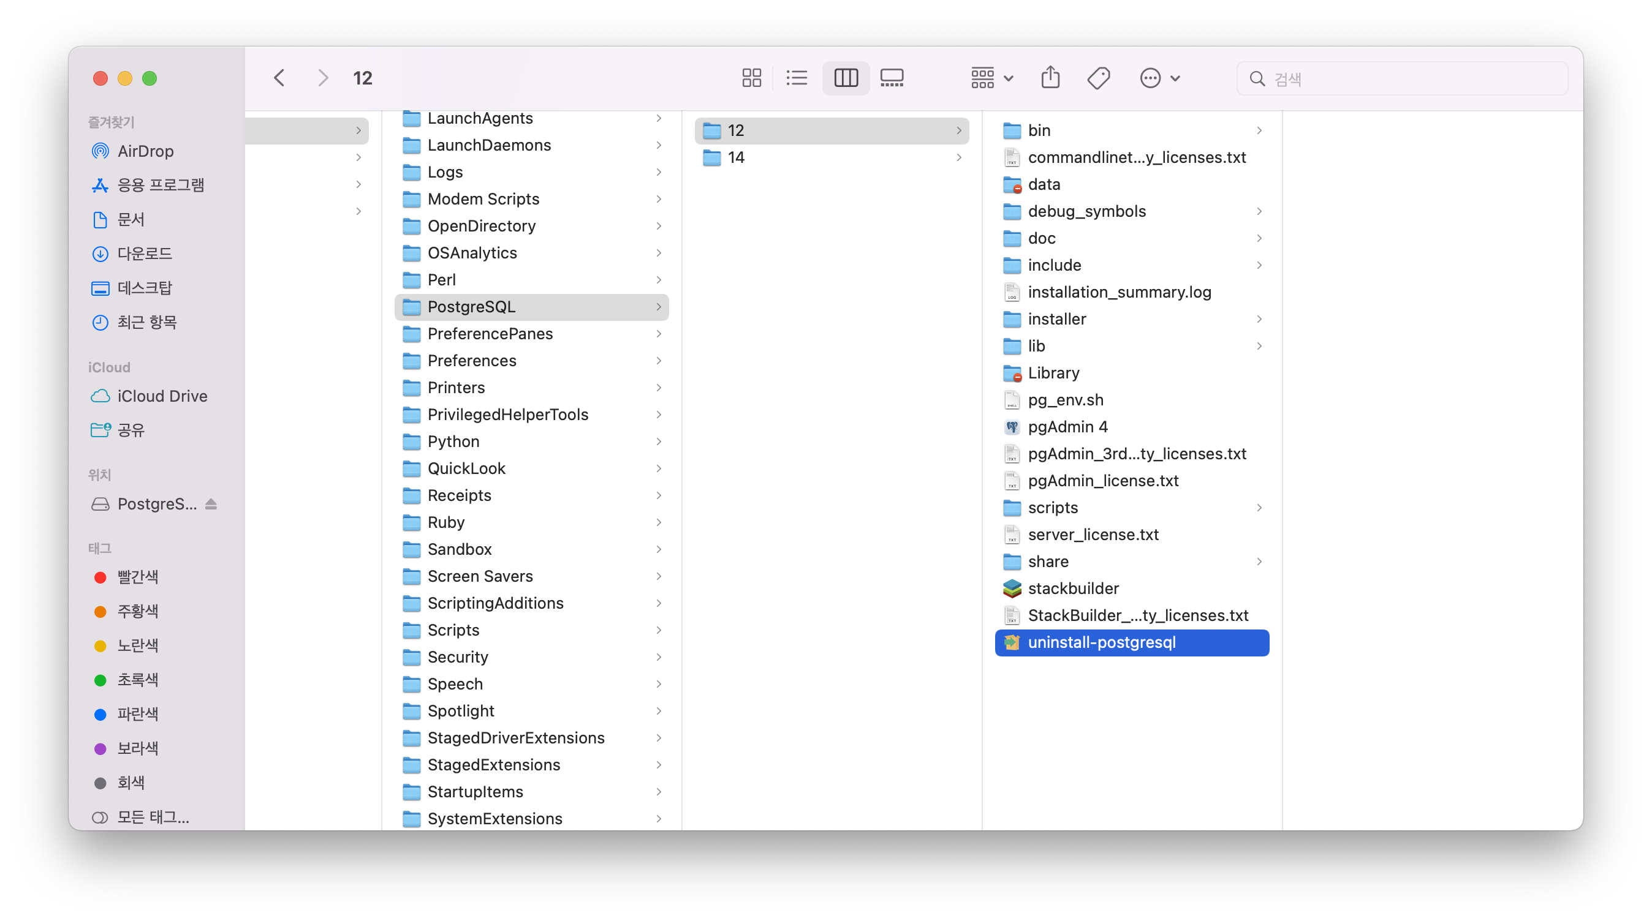Switch to column view
Image resolution: width=1652 pixels, height=921 pixels.
(846, 78)
